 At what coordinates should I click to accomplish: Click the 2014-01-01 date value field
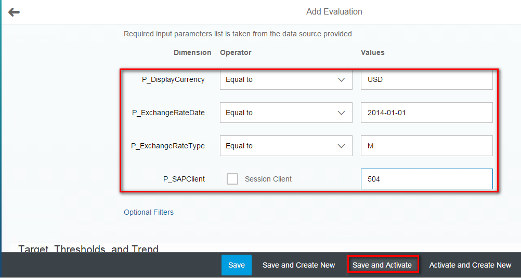click(427, 113)
